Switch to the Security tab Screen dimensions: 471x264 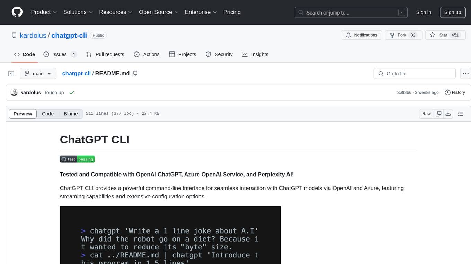point(219,54)
